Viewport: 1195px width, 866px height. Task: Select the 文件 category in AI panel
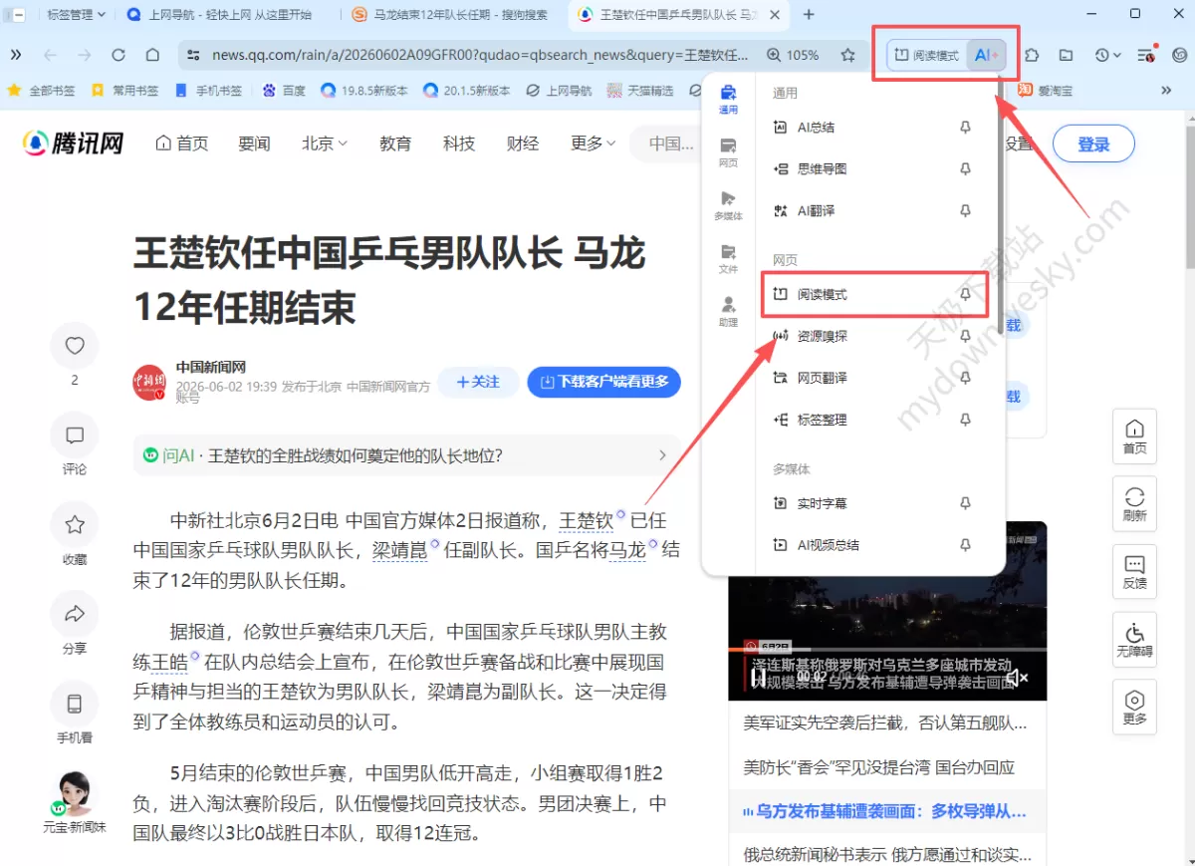point(728,259)
